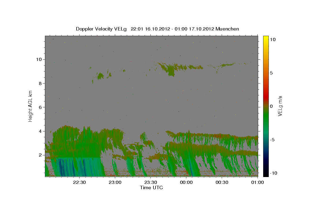The image size is (319, 212).
Task: Click the small cloud patch near 8.5 km at 22:45
Action: 100,76
